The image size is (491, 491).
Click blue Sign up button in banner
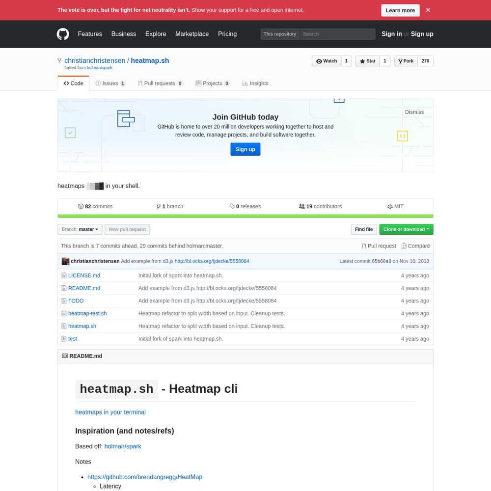coord(245,149)
